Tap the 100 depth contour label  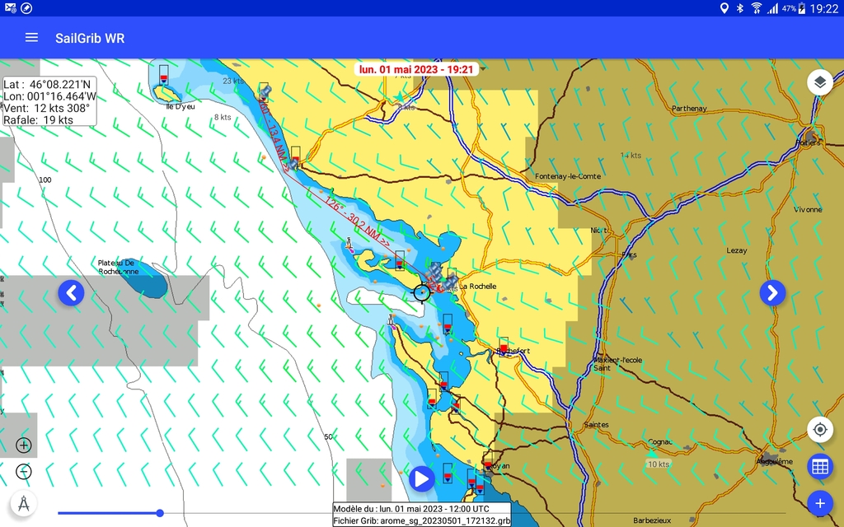(45, 180)
